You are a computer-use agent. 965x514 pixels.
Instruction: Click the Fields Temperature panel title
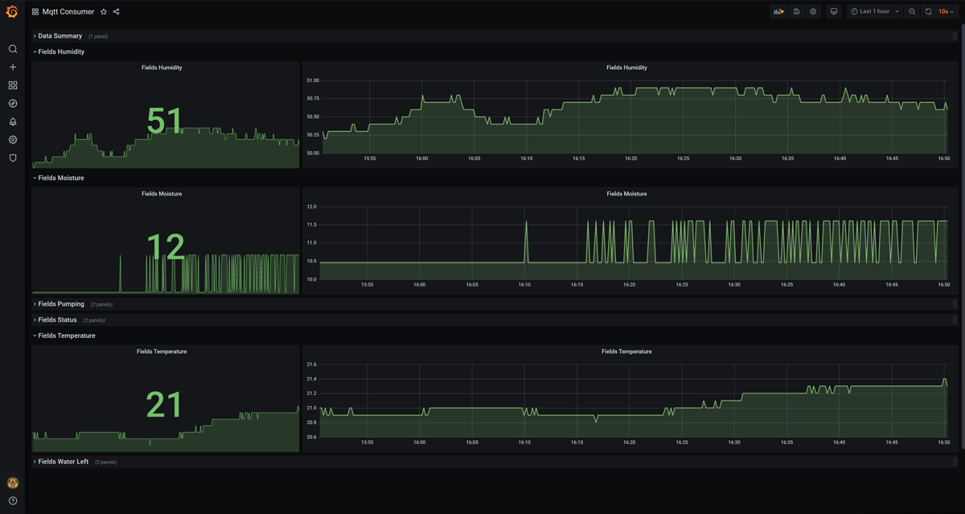(626, 352)
